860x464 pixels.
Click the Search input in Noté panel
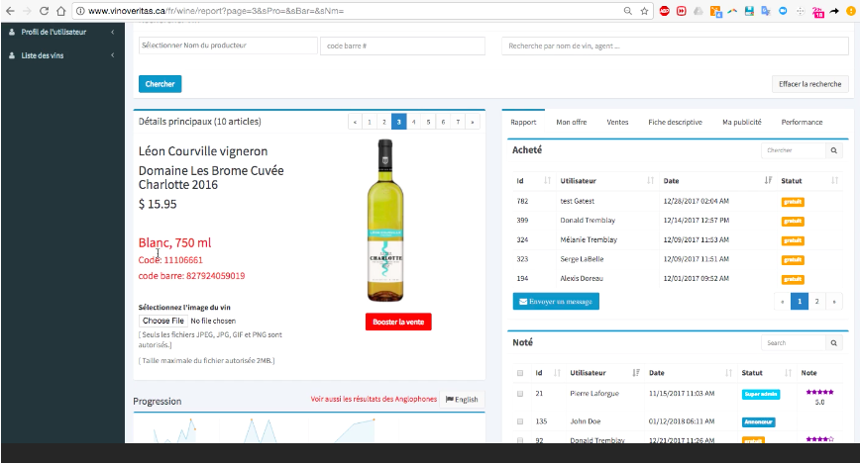point(794,343)
